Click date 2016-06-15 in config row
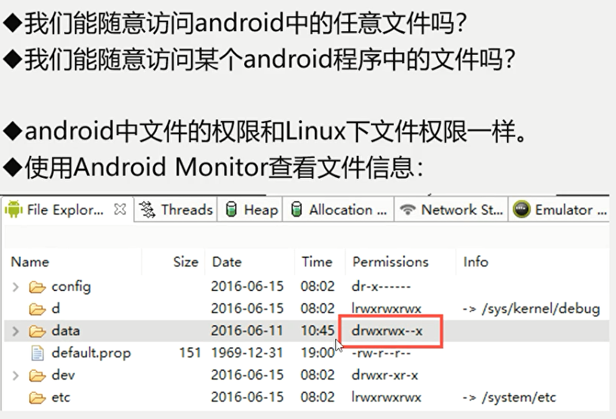The width and height of the screenshot is (616, 419). coord(247,286)
